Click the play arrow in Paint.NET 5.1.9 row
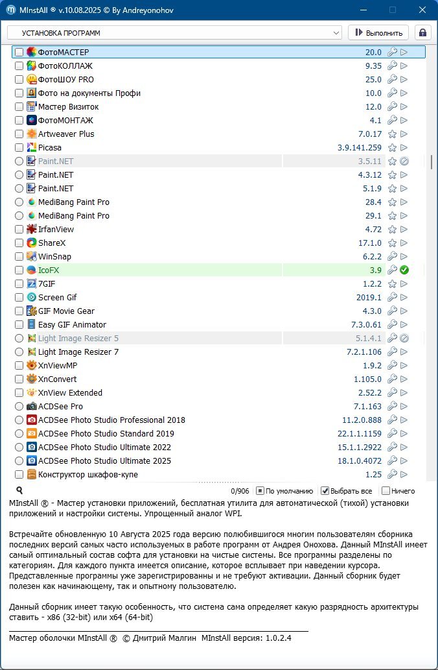Image resolution: width=438 pixels, height=670 pixels. (404, 189)
